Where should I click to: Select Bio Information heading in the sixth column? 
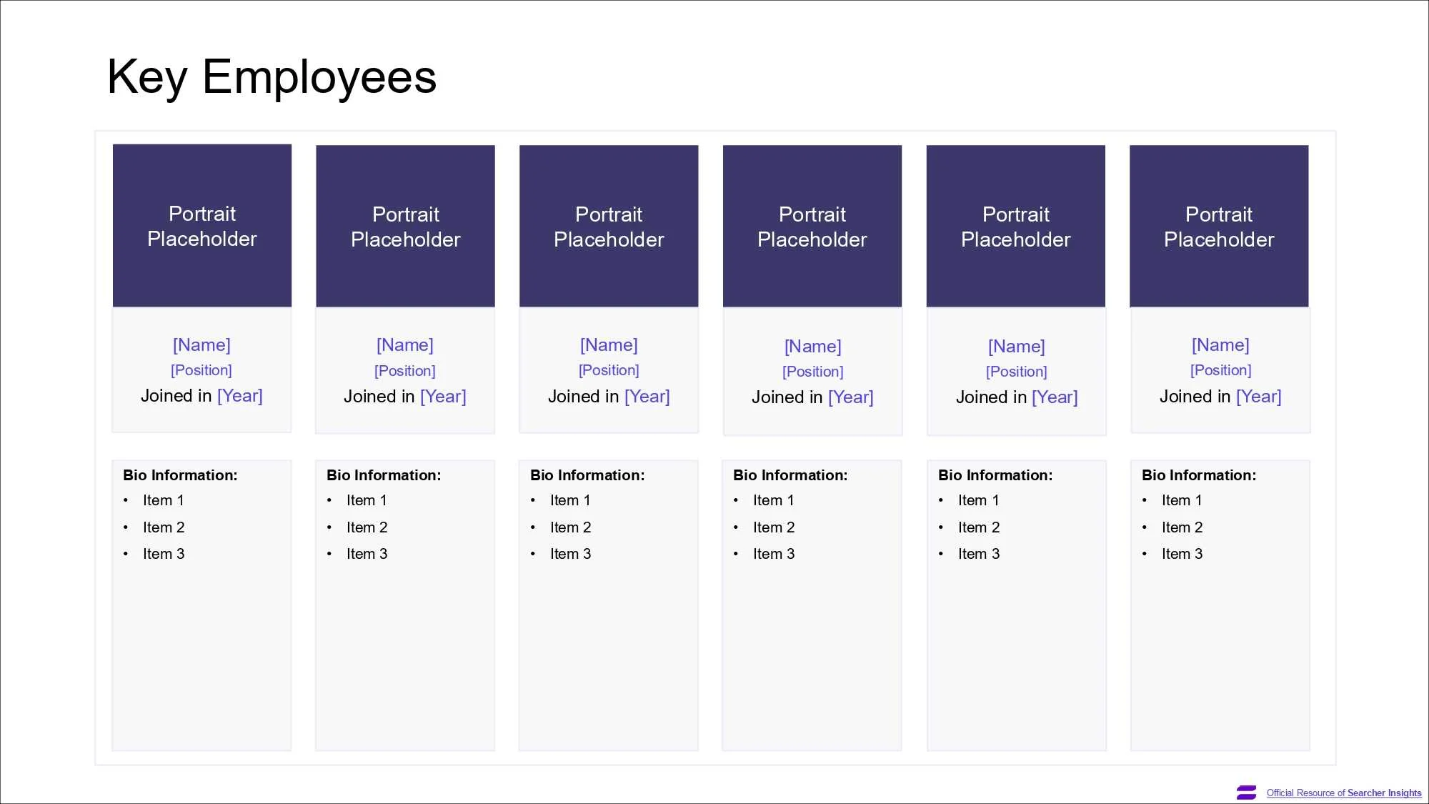[x=1199, y=475]
